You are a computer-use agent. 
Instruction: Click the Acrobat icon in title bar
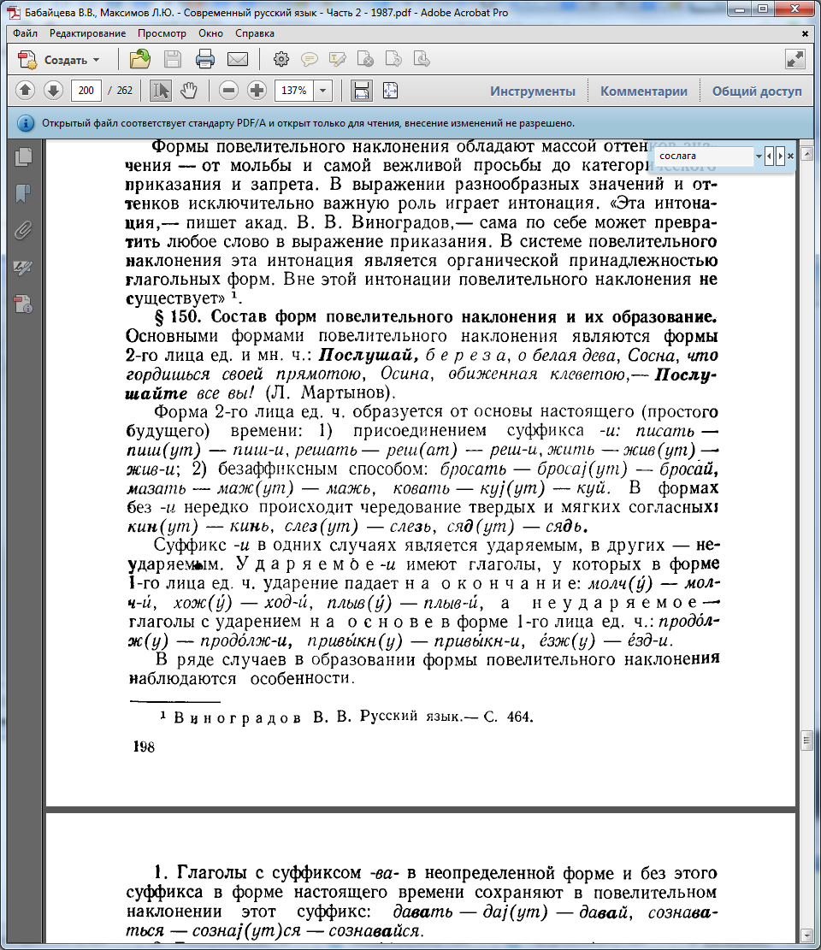click(x=13, y=11)
